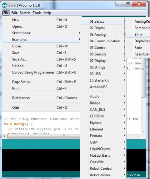150x179 pixels.
Task: Choose Open... from the File menu
Action: point(41,27)
